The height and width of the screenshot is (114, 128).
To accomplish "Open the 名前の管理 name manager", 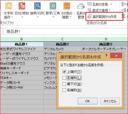I will [81, 11].
